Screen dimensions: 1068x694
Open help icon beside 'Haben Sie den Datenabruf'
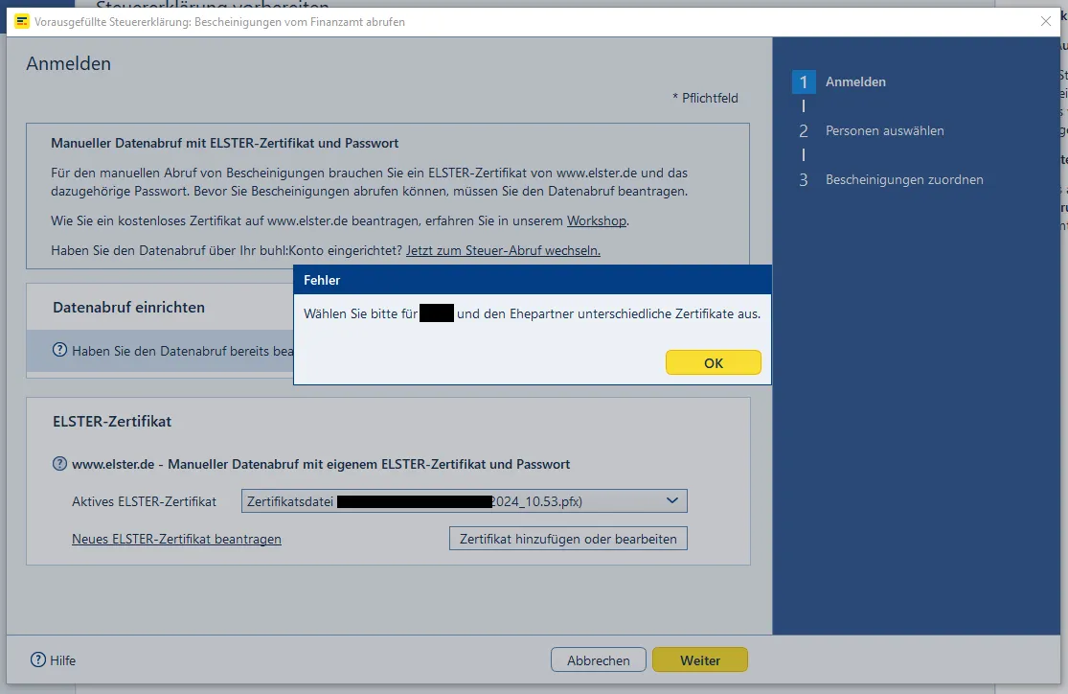coord(60,351)
